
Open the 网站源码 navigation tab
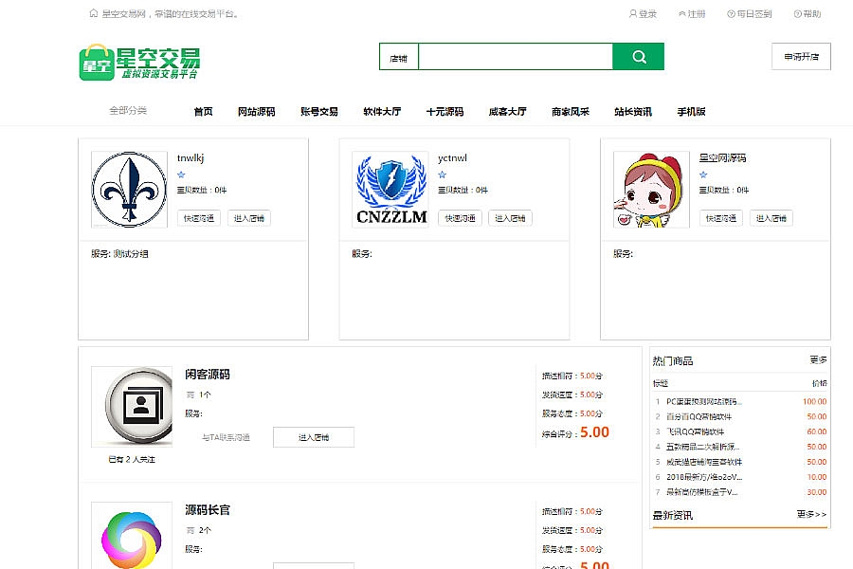[x=256, y=112]
